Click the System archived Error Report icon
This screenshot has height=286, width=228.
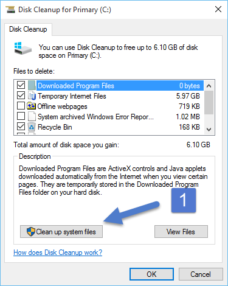tap(32, 117)
